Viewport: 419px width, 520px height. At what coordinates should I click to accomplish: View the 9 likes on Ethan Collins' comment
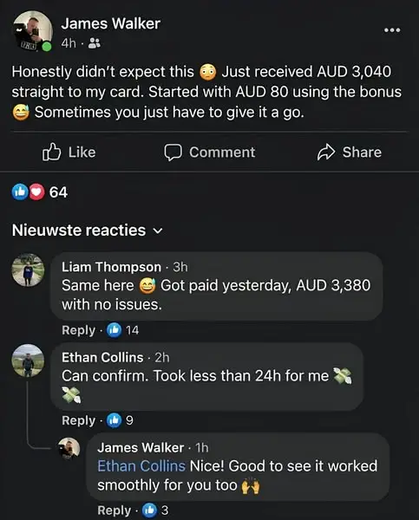point(120,420)
